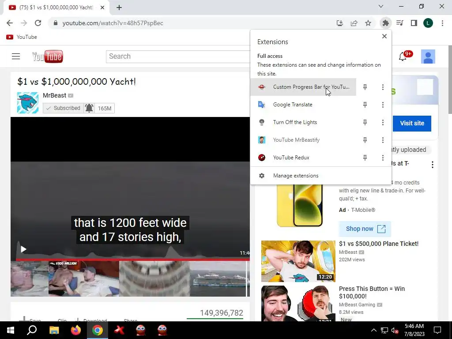Close the $1 vs $1,000,000,000 Yacht tab
Screen dimensions: 452x339
(x=102, y=8)
